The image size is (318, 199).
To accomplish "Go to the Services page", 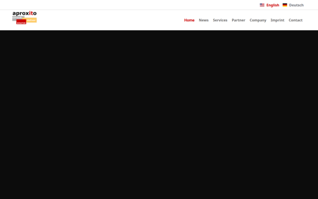I will point(220,20).
